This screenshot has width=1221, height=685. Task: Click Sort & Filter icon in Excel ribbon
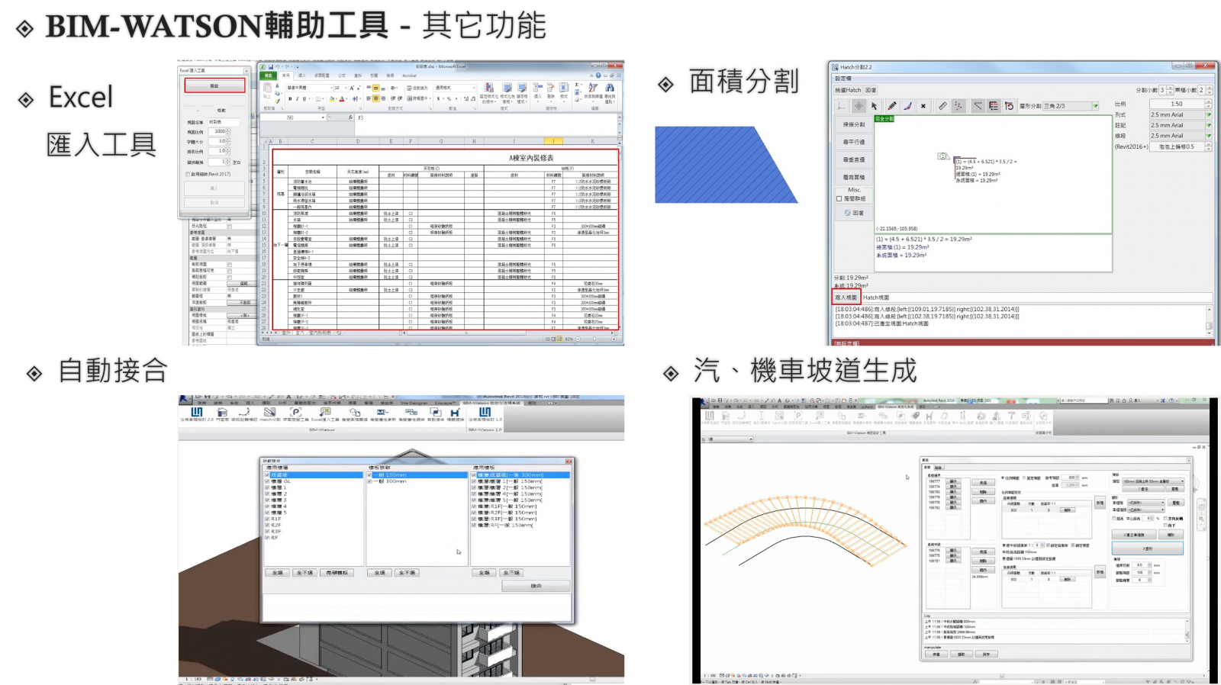coord(593,88)
